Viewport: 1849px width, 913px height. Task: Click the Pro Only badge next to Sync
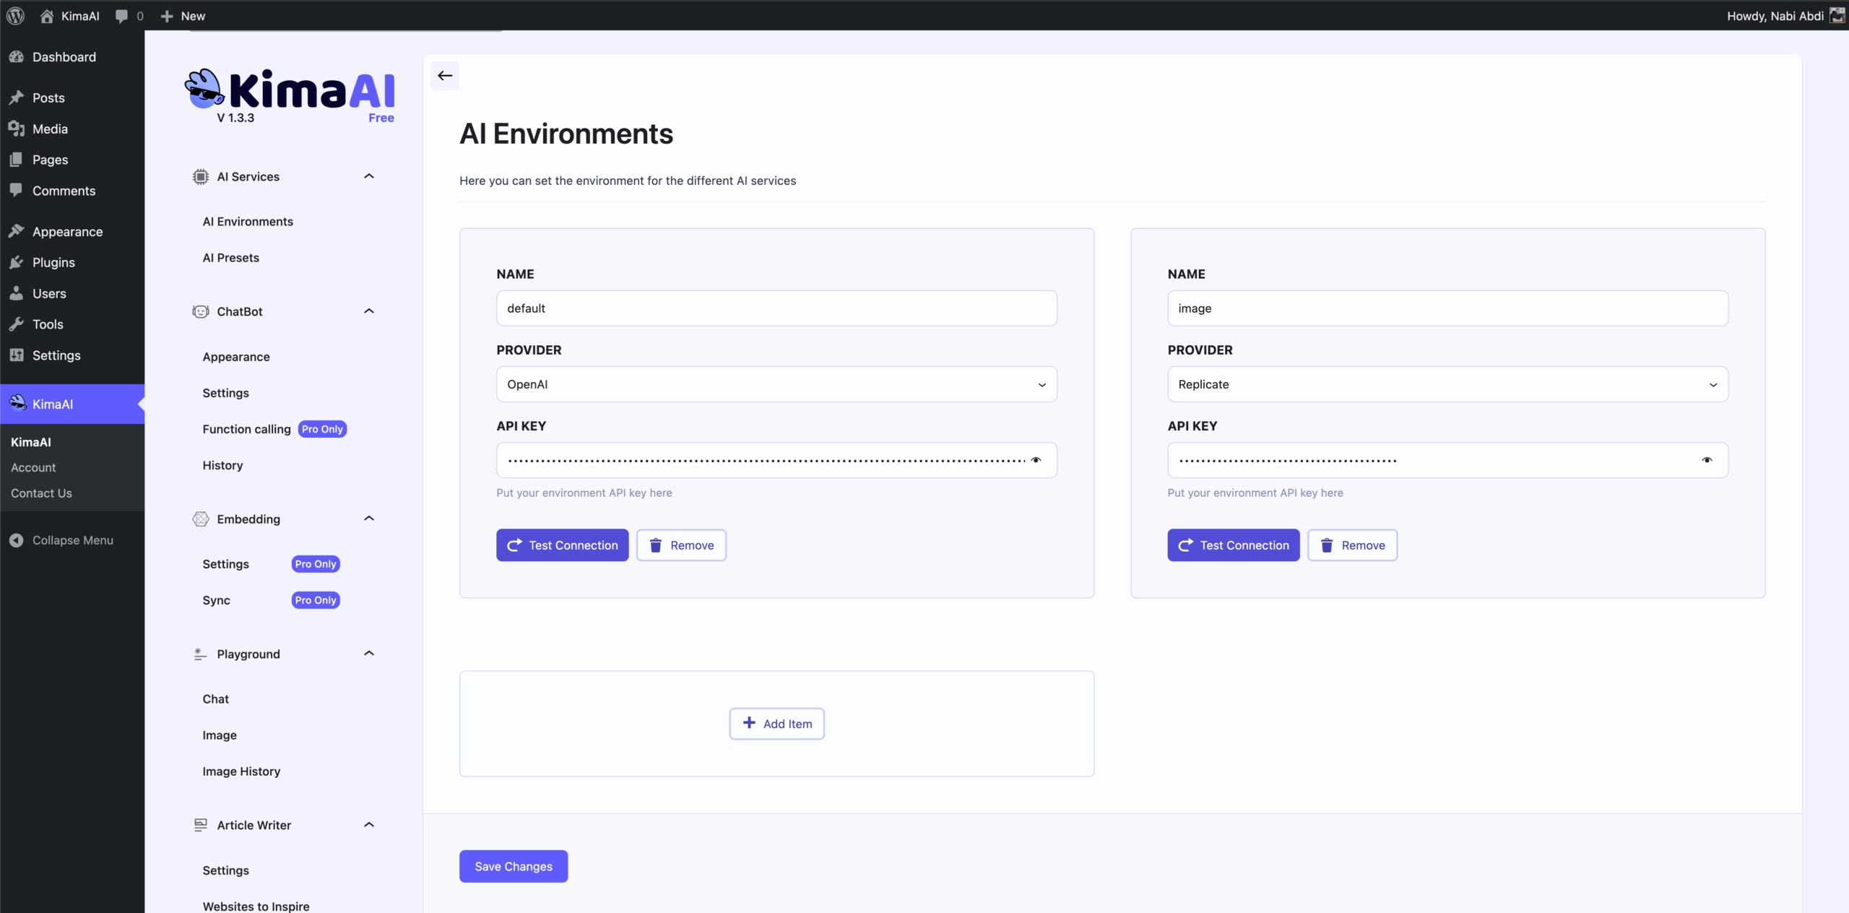(315, 600)
